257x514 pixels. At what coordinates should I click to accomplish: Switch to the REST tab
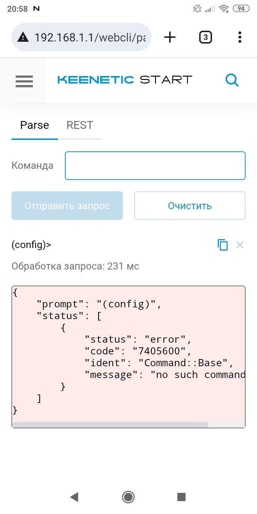tap(80, 125)
